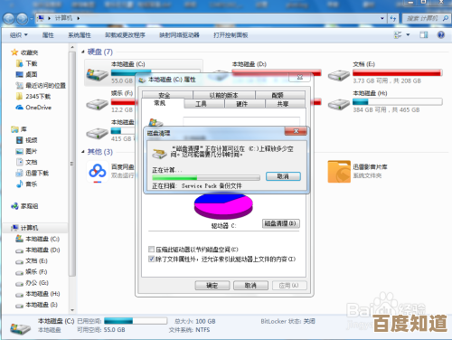452x340 pixels.
Task: Open 迅雷下载 library
Action: [x=37, y=173]
